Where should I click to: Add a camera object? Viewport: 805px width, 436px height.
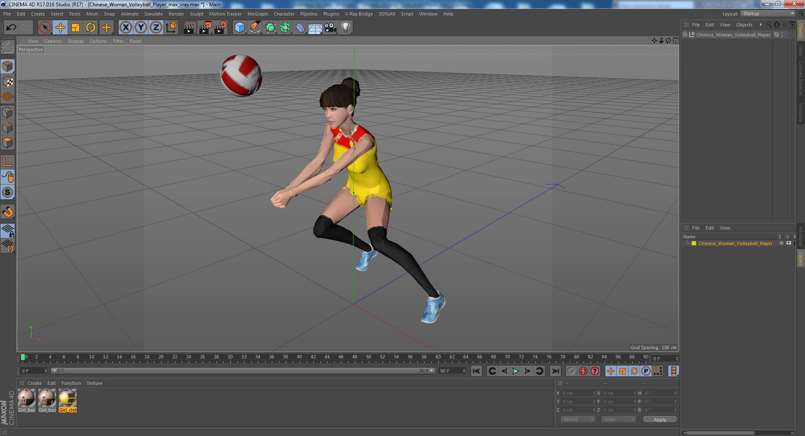point(331,28)
